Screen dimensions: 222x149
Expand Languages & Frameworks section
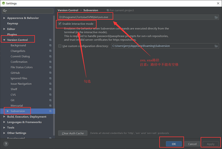tap(4, 122)
